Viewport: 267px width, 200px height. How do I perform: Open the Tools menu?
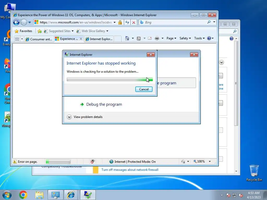[x=199, y=38]
